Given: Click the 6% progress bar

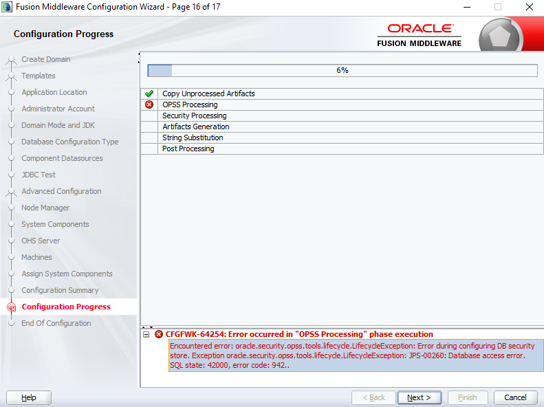Looking at the screenshot, I should click(342, 70).
